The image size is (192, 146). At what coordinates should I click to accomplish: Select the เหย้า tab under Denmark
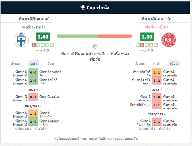pyautogui.click(x=157, y=64)
